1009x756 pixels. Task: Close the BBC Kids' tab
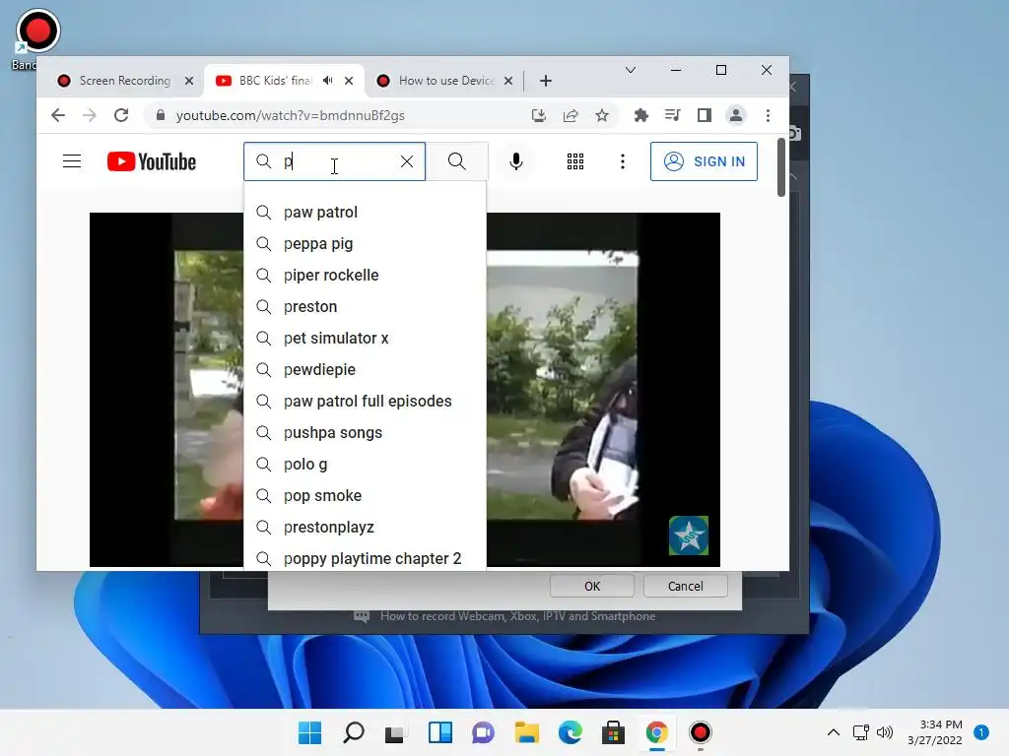pos(349,81)
